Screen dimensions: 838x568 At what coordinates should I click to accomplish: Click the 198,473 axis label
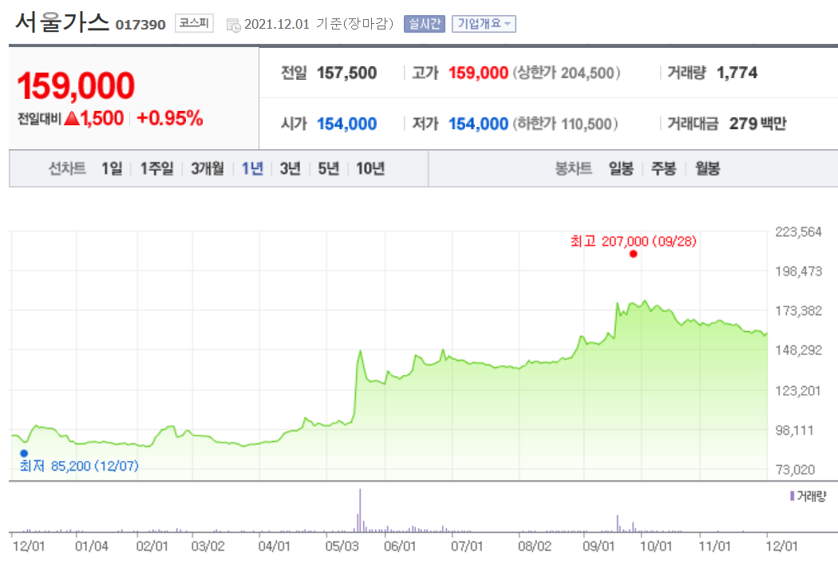798,271
